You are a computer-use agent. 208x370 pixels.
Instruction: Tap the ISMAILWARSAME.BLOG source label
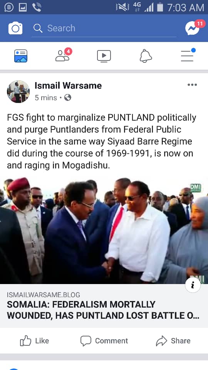tap(44, 295)
